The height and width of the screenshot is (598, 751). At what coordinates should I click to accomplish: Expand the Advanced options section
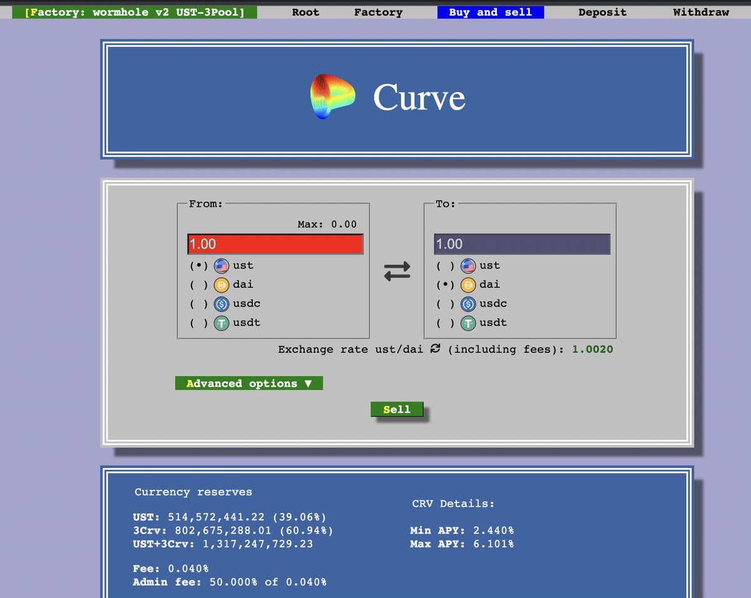tap(249, 383)
